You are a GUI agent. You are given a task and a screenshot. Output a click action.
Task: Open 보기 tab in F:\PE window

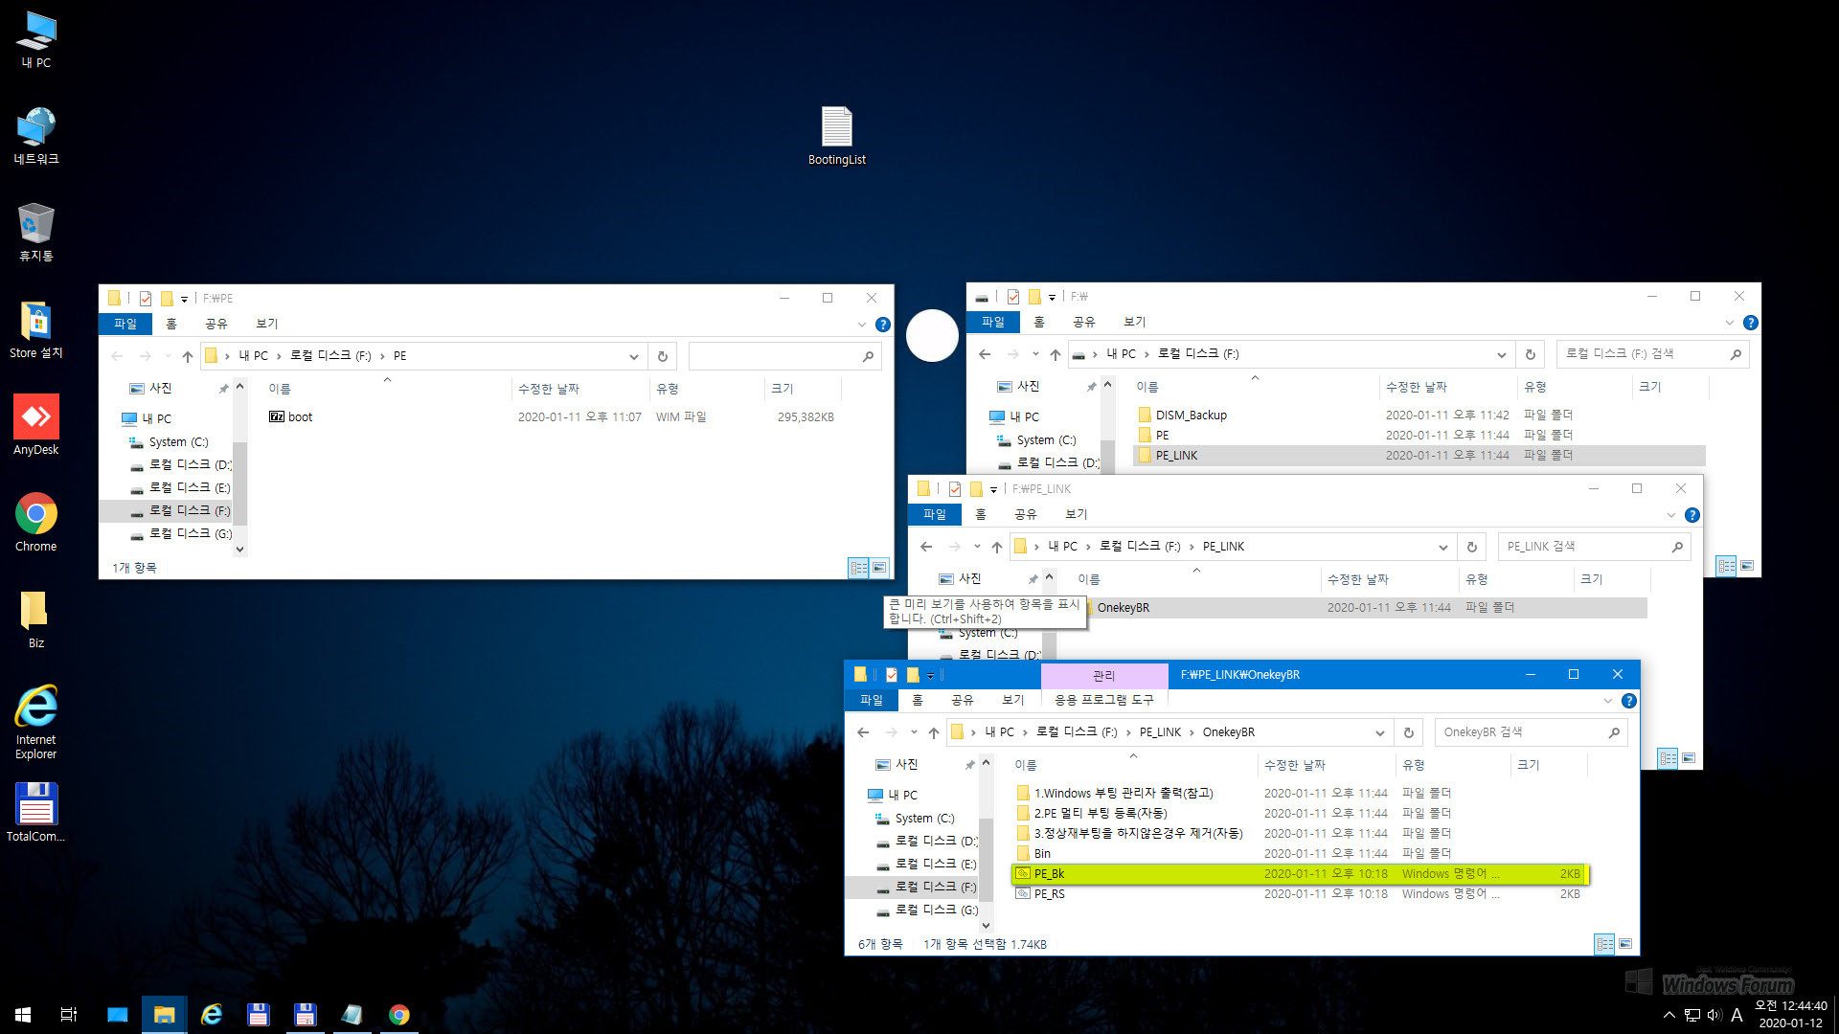[x=267, y=325]
